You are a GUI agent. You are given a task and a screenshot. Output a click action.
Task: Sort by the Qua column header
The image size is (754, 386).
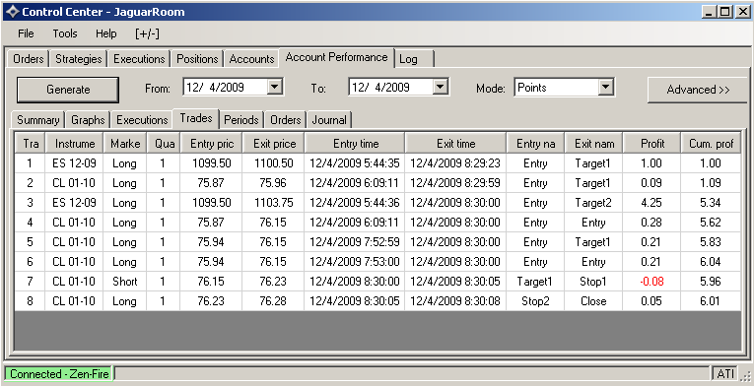(x=164, y=143)
